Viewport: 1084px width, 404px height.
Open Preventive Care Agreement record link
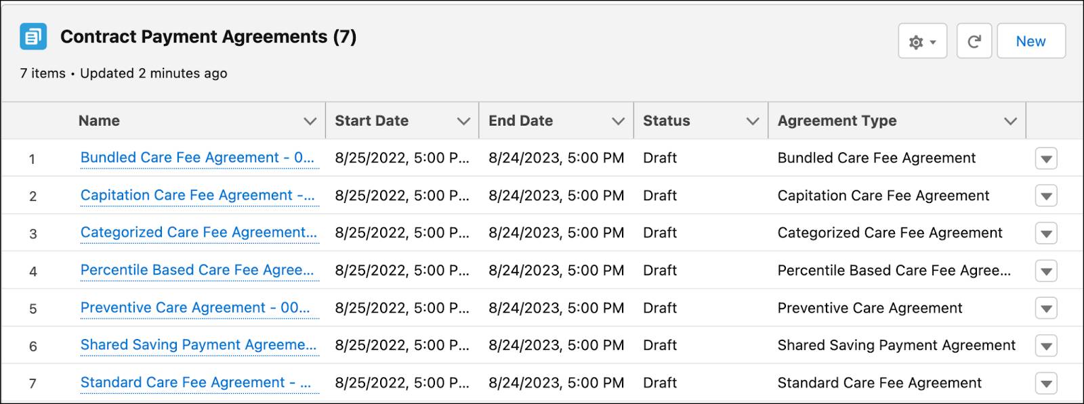pos(195,308)
